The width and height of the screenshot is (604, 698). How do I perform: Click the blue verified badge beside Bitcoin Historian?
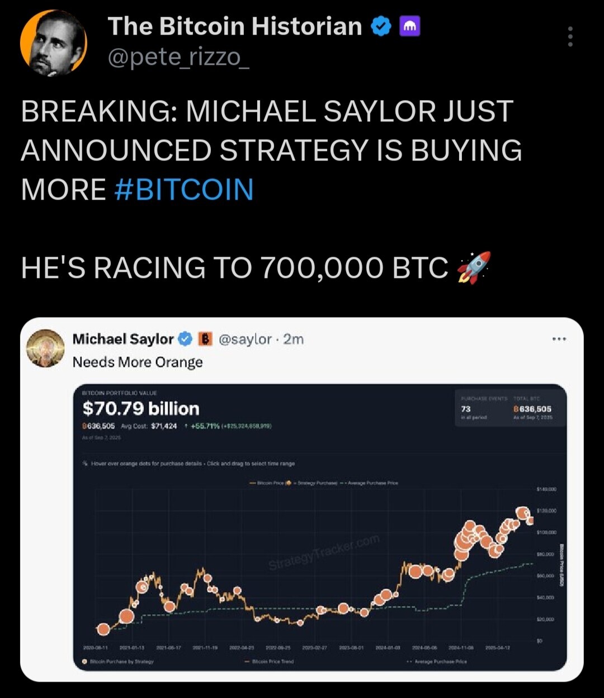[381, 26]
